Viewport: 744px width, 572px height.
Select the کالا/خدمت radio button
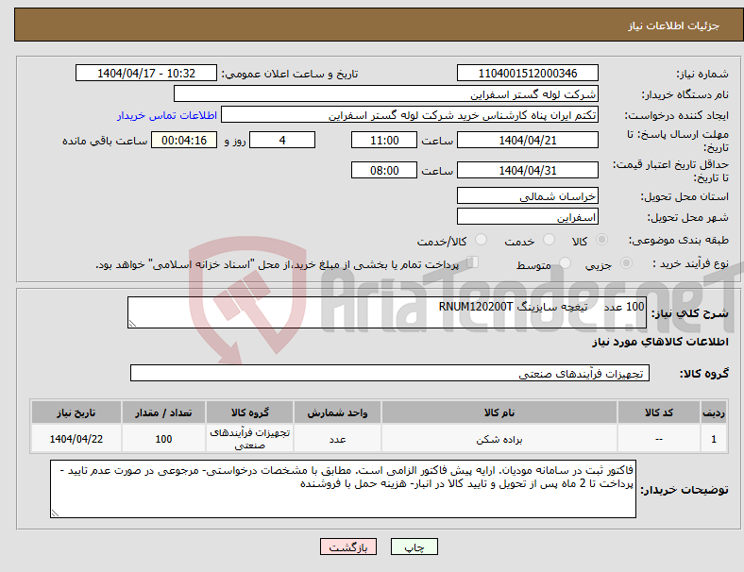click(x=482, y=240)
